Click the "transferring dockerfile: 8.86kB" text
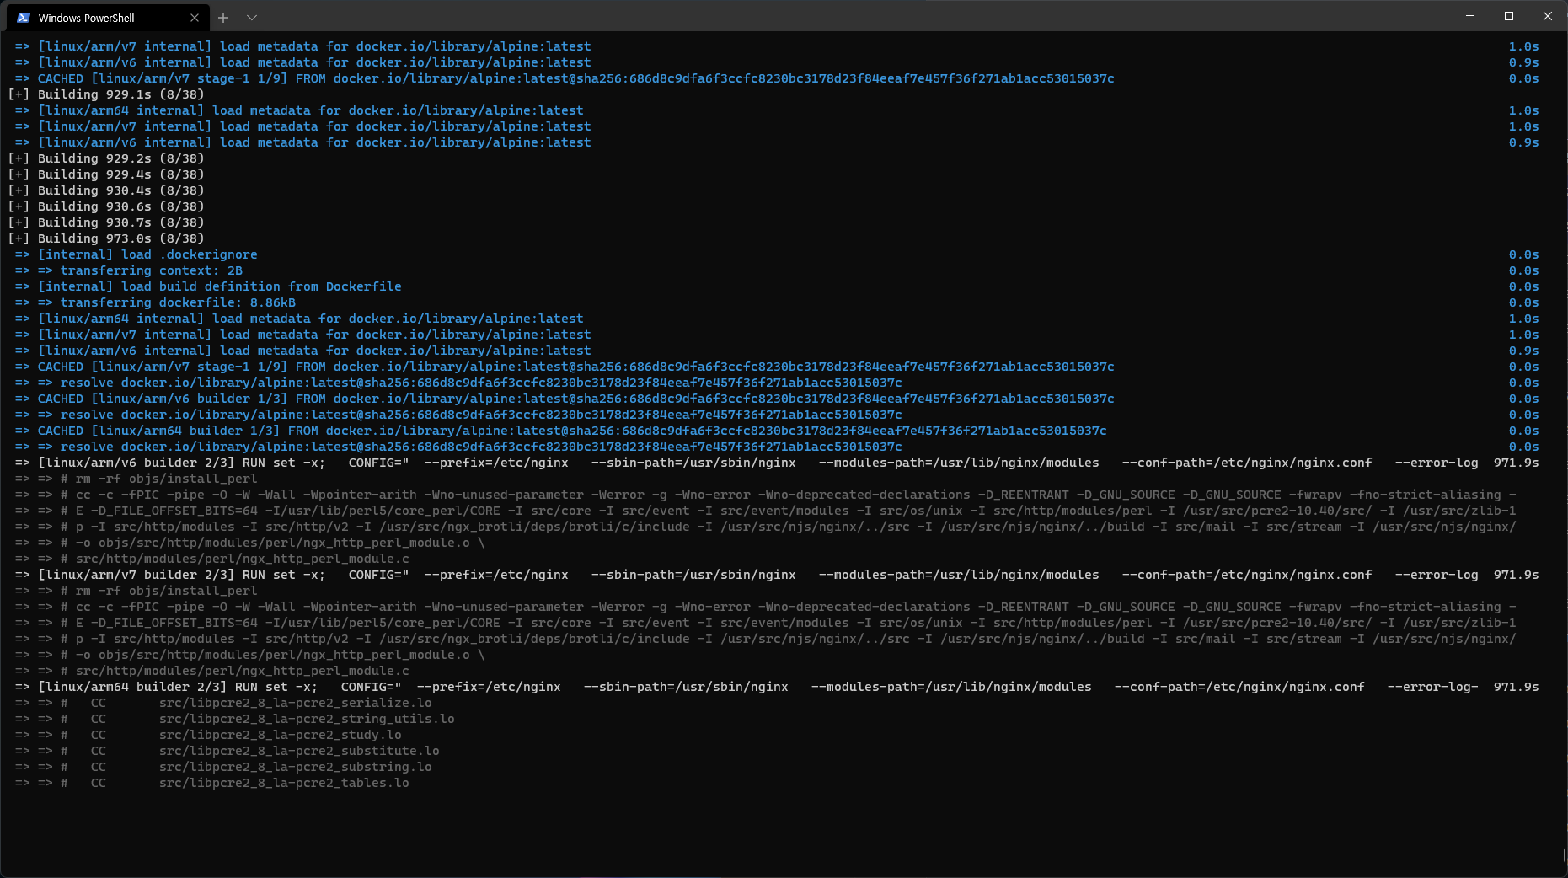The image size is (1568, 878). click(x=178, y=302)
